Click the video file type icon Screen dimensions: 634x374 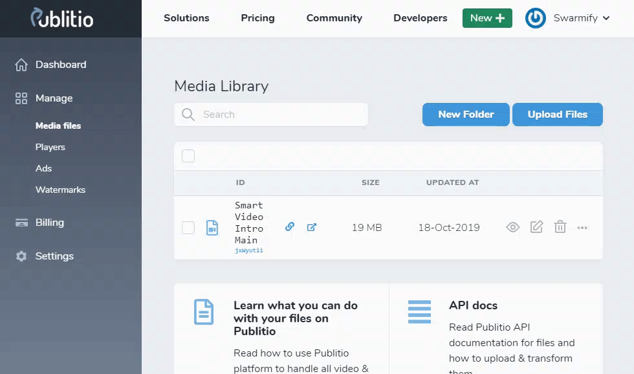click(212, 228)
